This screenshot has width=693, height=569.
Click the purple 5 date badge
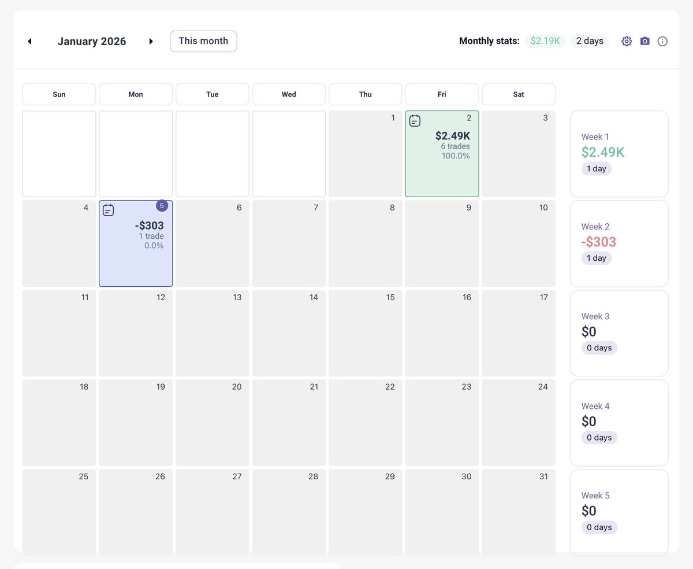click(x=162, y=206)
